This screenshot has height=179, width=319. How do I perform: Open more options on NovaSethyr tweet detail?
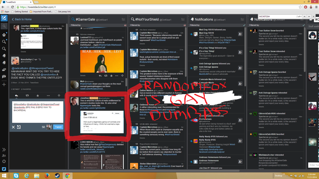(x=48, y=95)
